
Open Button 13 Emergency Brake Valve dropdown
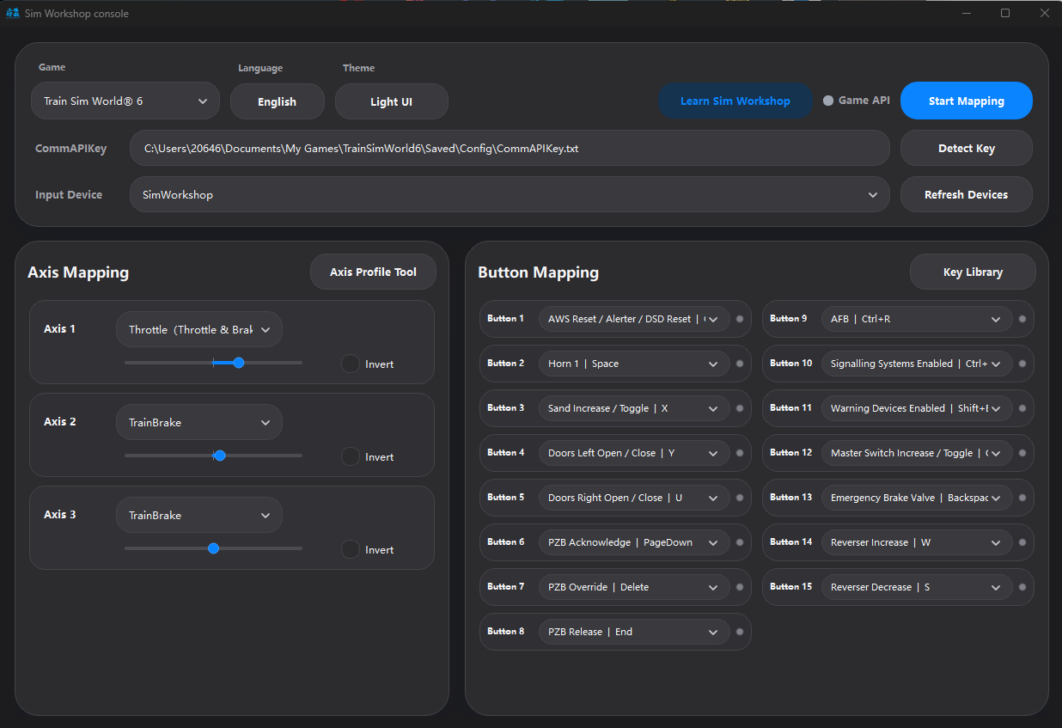click(917, 498)
